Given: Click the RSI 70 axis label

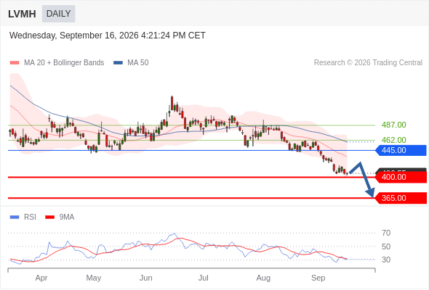Looking at the screenshot, I should point(386,233).
